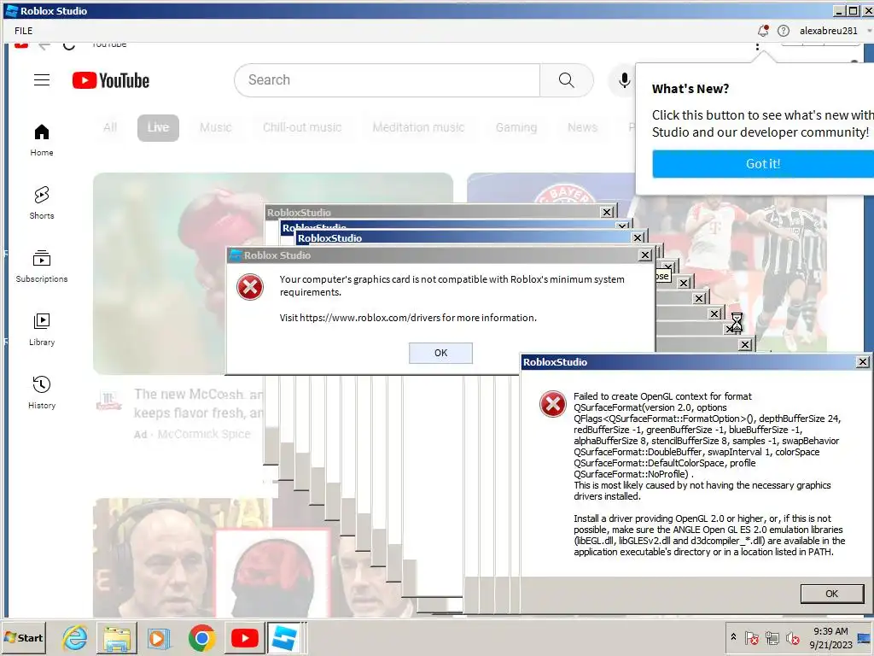Open the alexabreu281 account dropdown
The width and height of the screenshot is (874, 656).
[835, 31]
